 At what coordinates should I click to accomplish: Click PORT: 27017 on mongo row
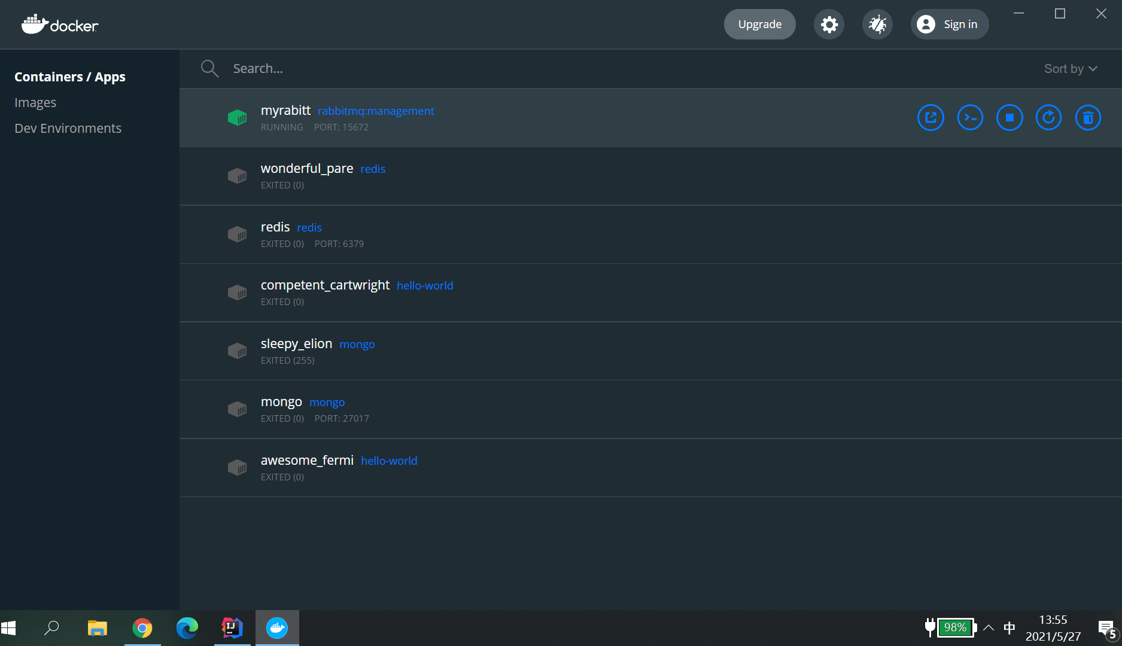click(x=342, y=419)
